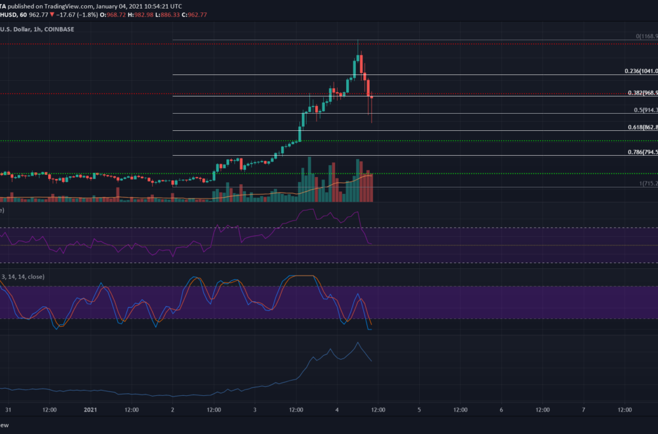This screenshot has height=434, width=658.
Task: Select the Fibonacci 1 level label at 715.2
Action: point(648,183)
